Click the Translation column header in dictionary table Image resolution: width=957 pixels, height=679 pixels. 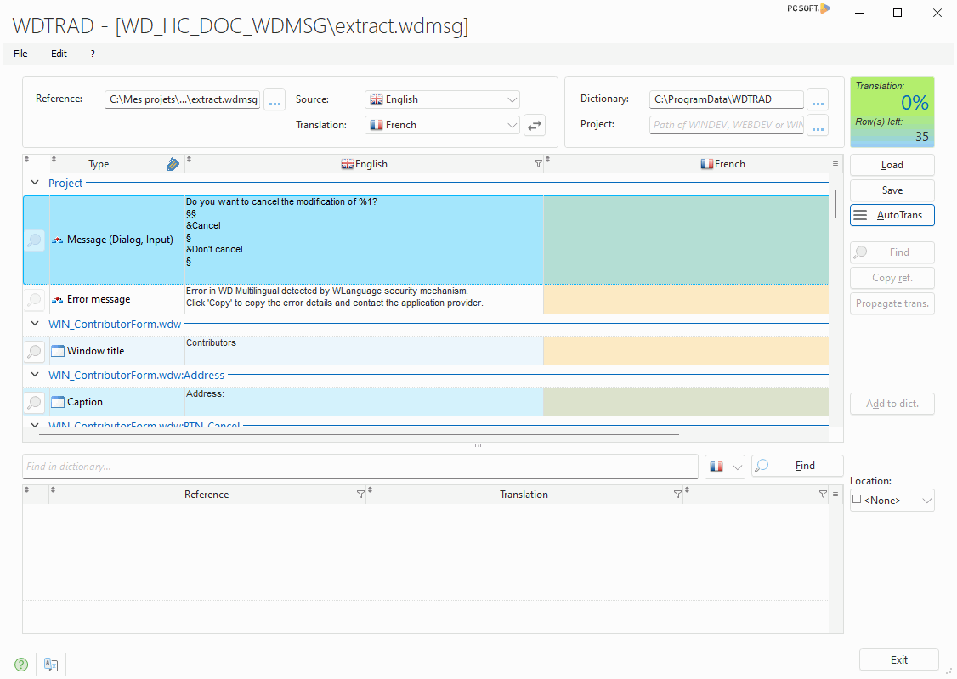pos(524,495)
